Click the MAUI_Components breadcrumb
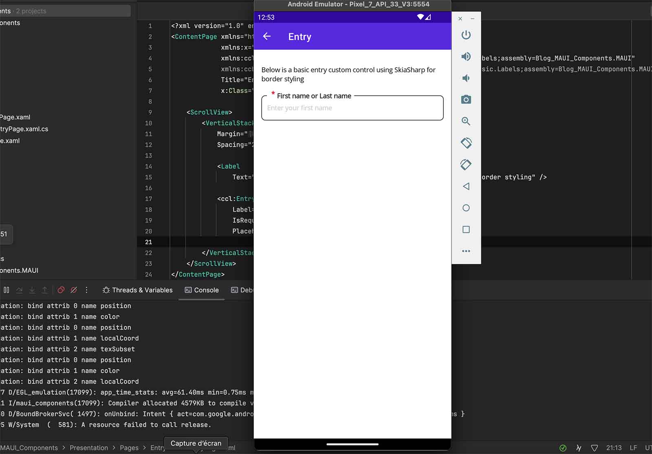This screenshot has height=454, width=652. (x=29, y=448)
